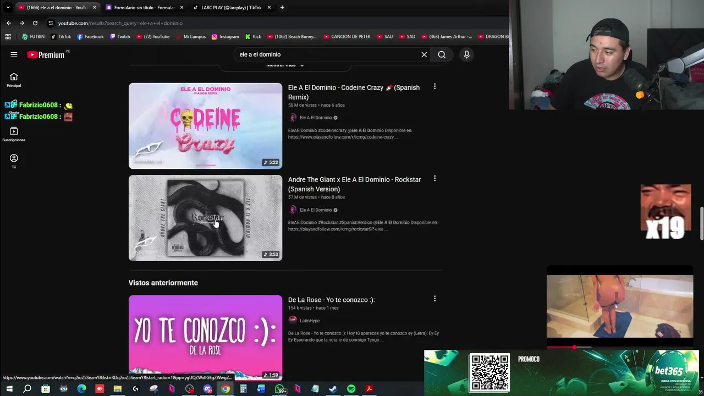704x396 pixels.
Task: Open the Mi Campus bookmark
Action: (191, 37)
